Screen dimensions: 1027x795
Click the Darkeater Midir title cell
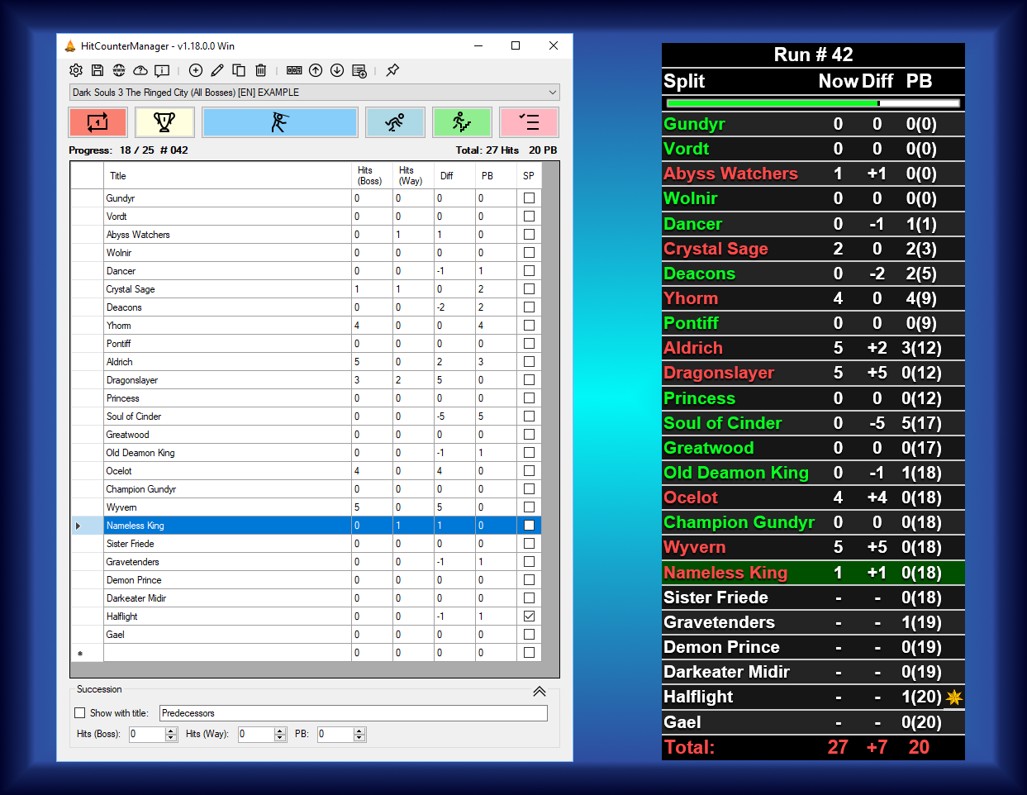[x=227, y=598]
